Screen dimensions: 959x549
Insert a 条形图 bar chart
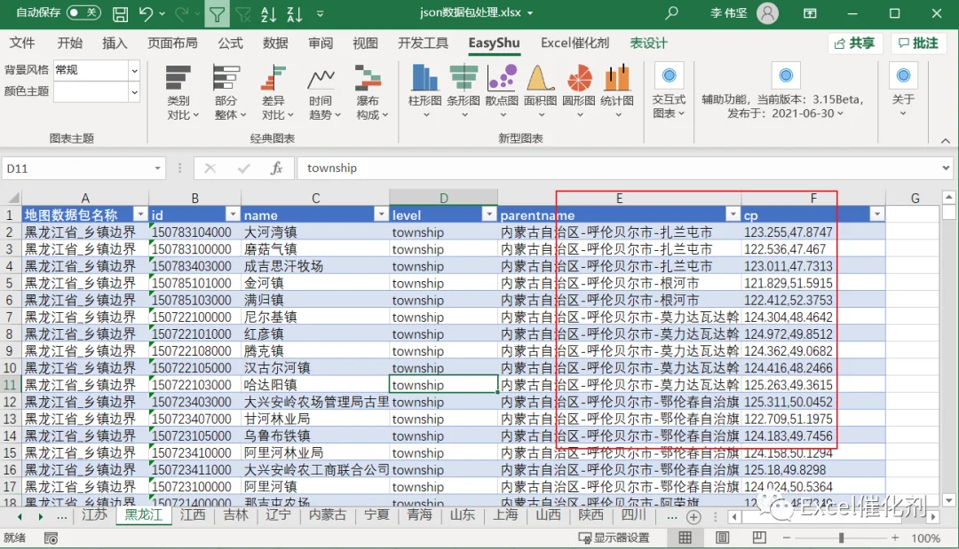pos(464,91)
